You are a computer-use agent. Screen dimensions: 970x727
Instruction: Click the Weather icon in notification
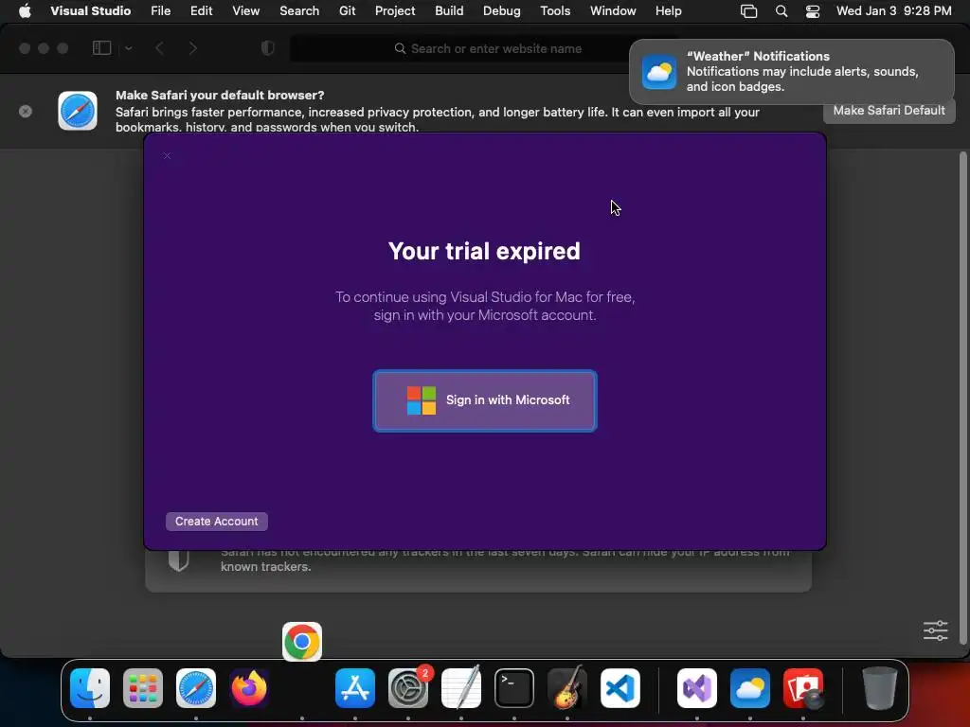(659, 72)
